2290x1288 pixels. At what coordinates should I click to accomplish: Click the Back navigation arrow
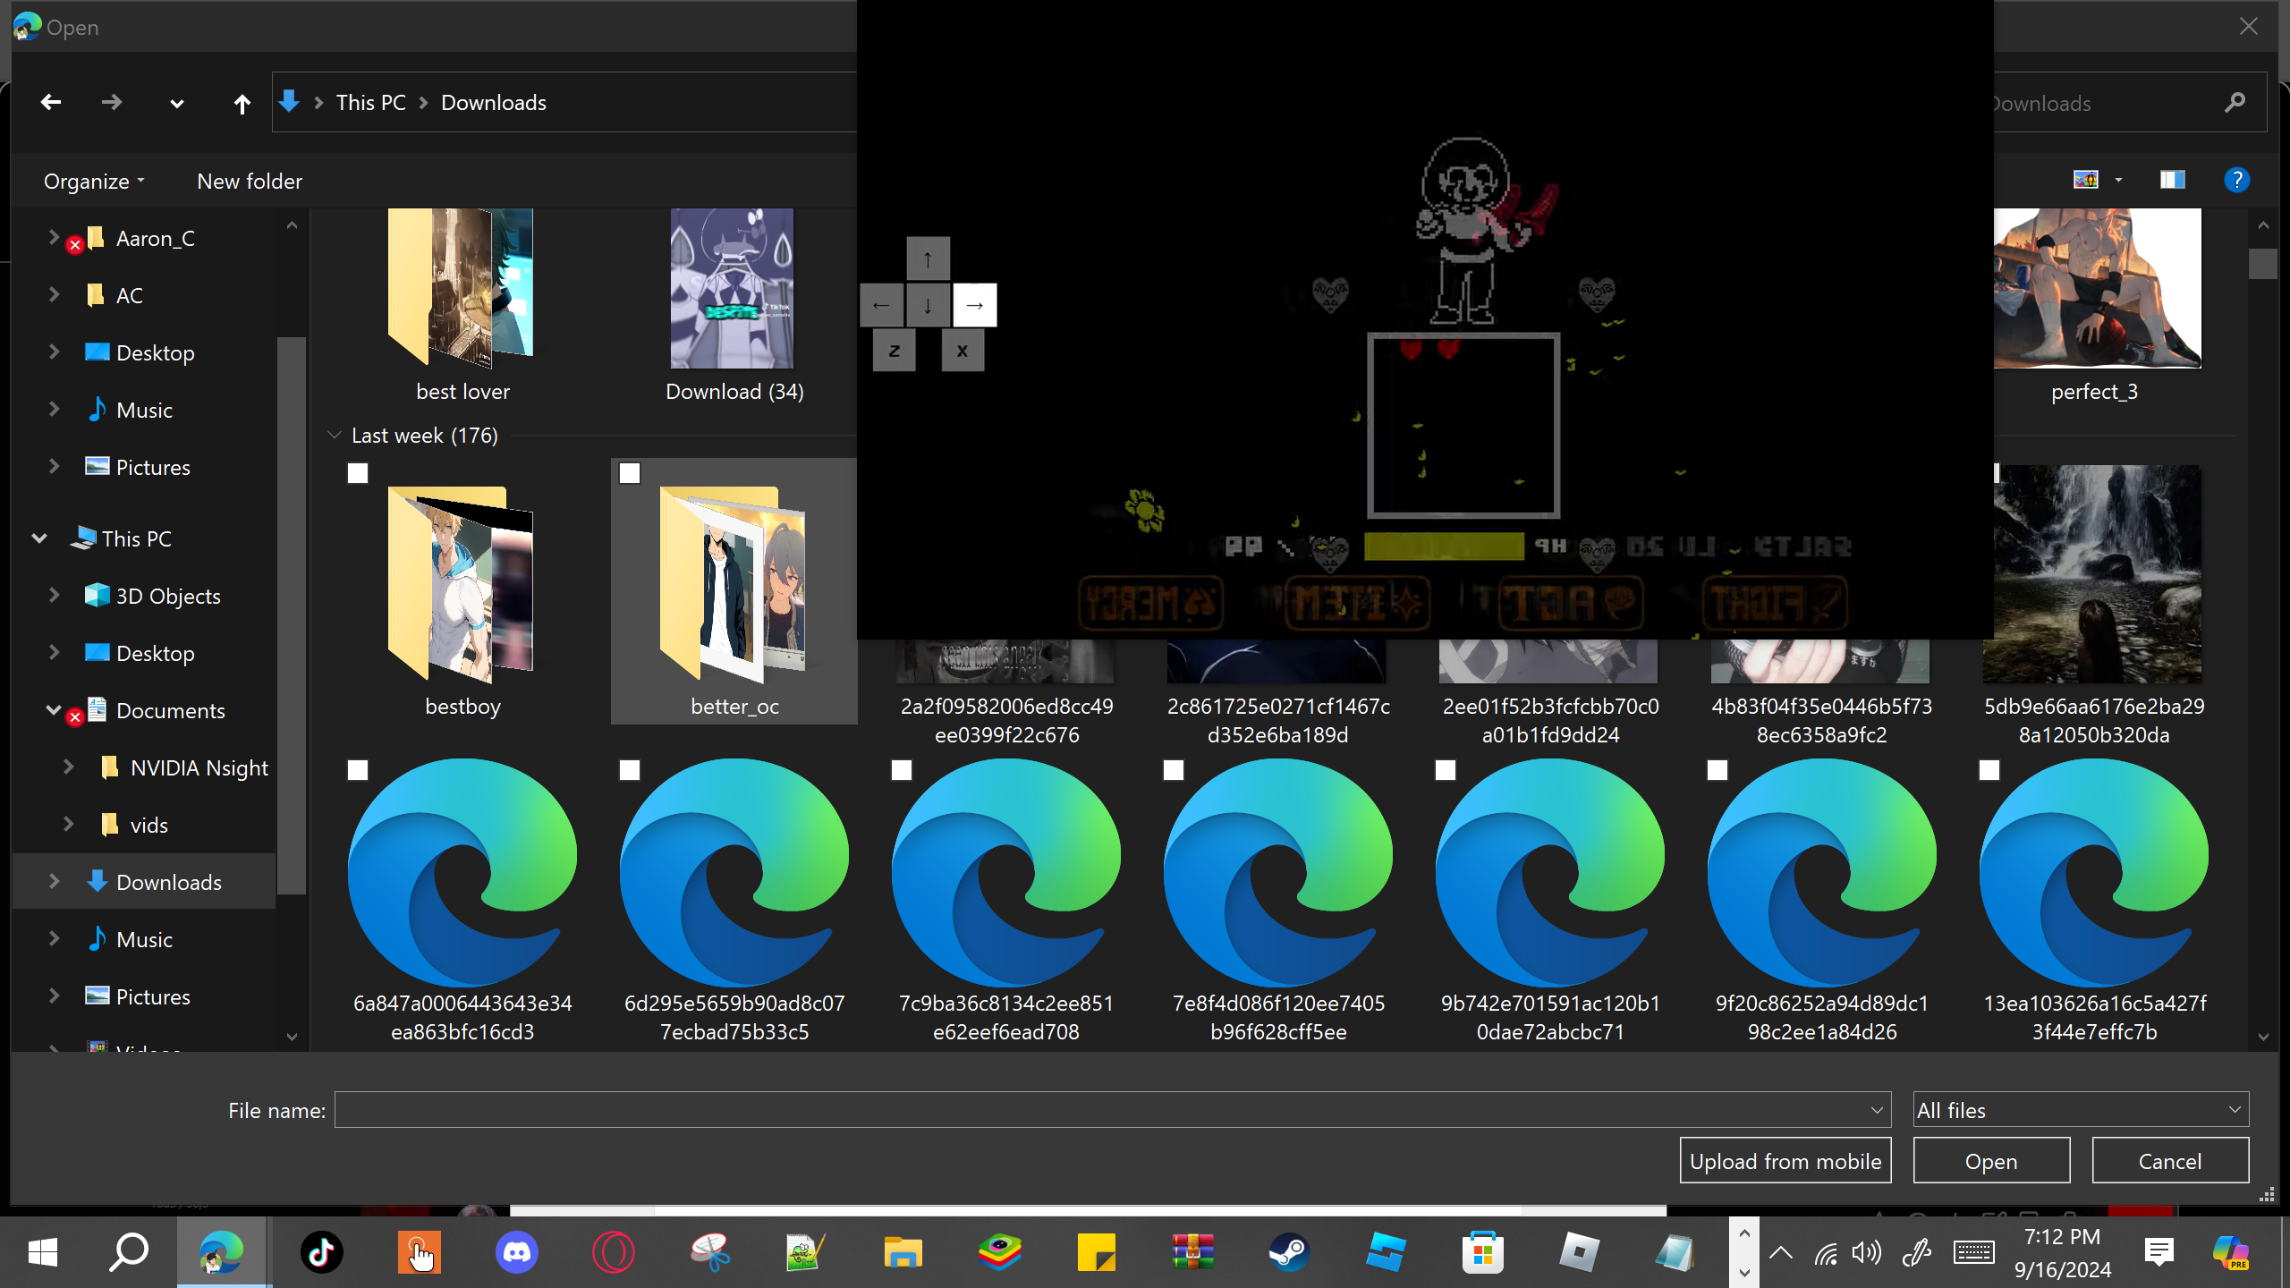pyautogui.click(x=51, y=103)
